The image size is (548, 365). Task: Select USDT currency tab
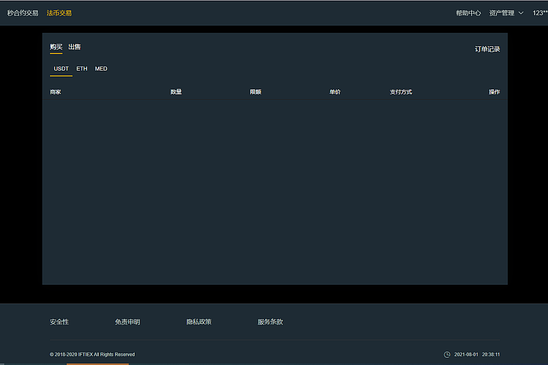tap(61, 69)
